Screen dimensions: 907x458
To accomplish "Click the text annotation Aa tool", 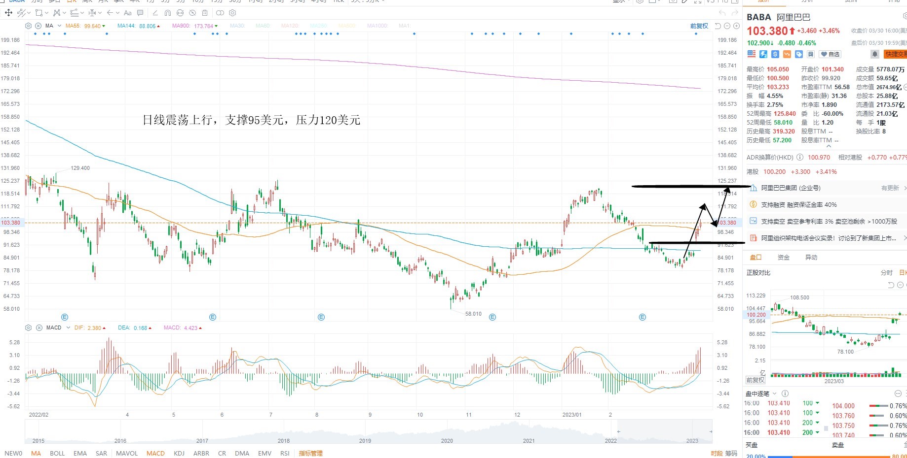I will [x=128, y=13].
